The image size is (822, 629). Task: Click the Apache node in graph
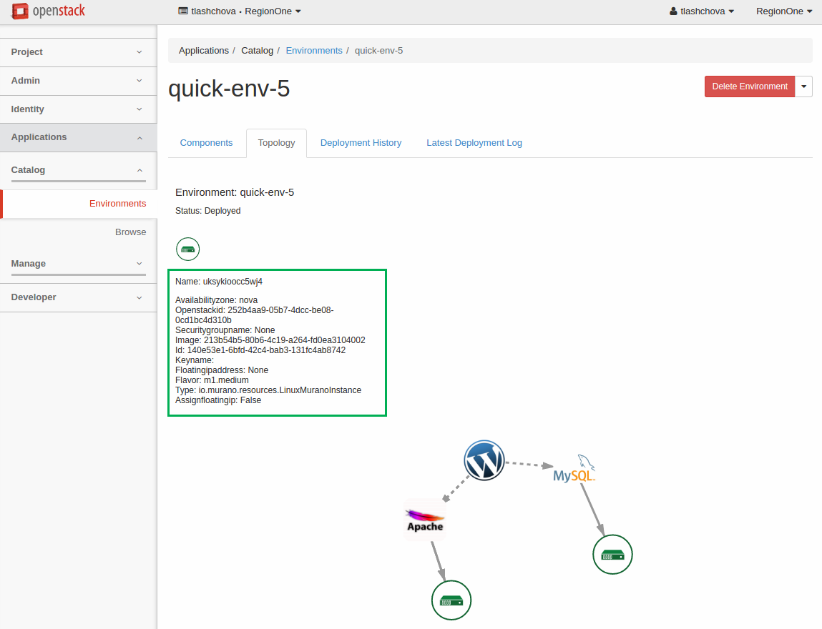point(425,520)
